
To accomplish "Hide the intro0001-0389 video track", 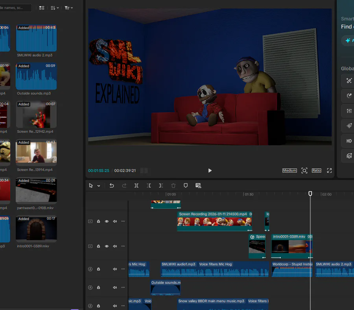I will tap(107, 246).
